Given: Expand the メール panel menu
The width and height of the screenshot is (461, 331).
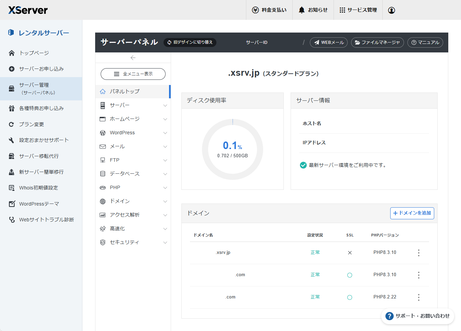Looking at the screenshot, I should coord(133,146).
